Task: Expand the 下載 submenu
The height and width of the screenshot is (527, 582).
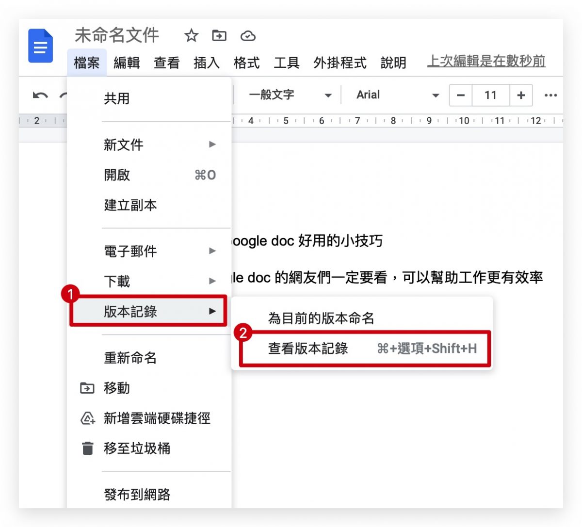Action: (x=149, y=281)
